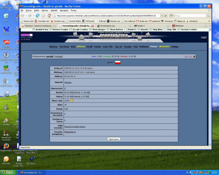Uncheck the Remove Scripts checkbox
The height and width of the screenshot is (175, 219).
pyautogui.click(x=51, y=29)
